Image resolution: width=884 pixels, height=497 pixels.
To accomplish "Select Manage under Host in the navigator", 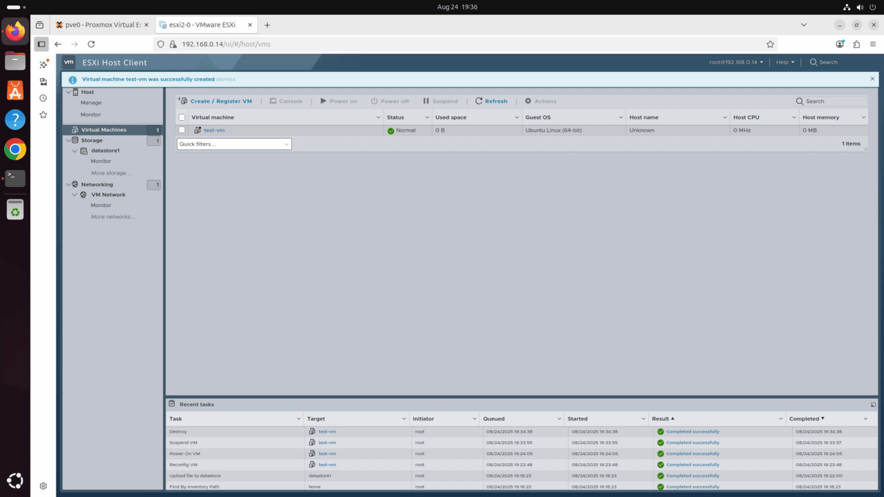I will pyautogui.click(x=90, y=103).
